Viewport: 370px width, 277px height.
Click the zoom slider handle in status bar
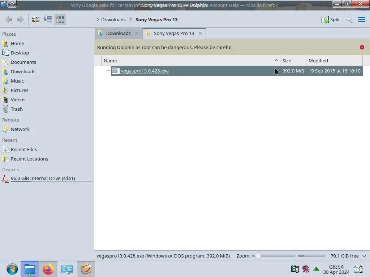(258, 256)
